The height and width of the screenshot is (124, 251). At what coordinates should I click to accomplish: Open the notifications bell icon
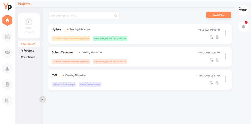[x=243, y=27]
